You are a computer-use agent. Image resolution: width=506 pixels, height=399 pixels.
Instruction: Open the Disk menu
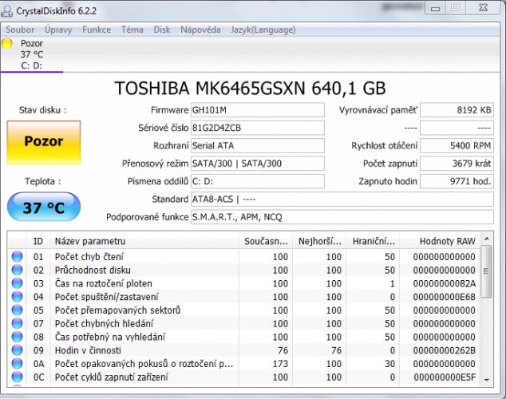point(162,30)
